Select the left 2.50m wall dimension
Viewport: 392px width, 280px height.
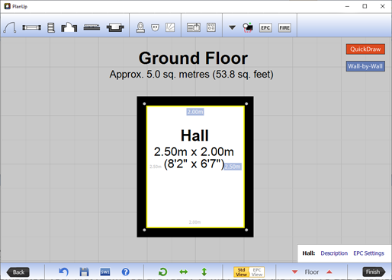(156, 167)
